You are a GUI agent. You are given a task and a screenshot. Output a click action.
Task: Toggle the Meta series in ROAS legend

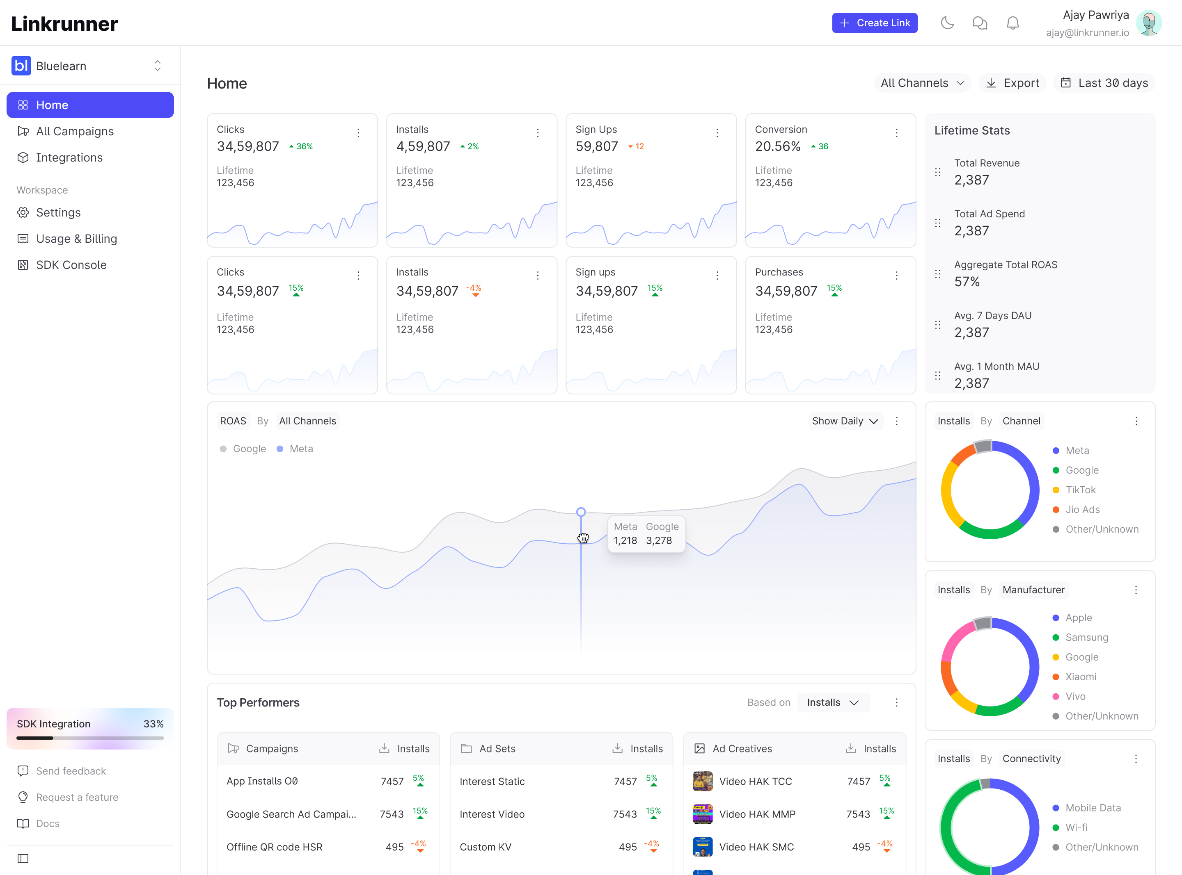pos(295,449)
